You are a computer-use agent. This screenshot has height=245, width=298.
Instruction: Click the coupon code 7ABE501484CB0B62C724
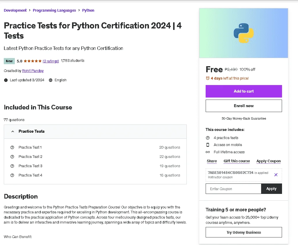tap(231, 173)
